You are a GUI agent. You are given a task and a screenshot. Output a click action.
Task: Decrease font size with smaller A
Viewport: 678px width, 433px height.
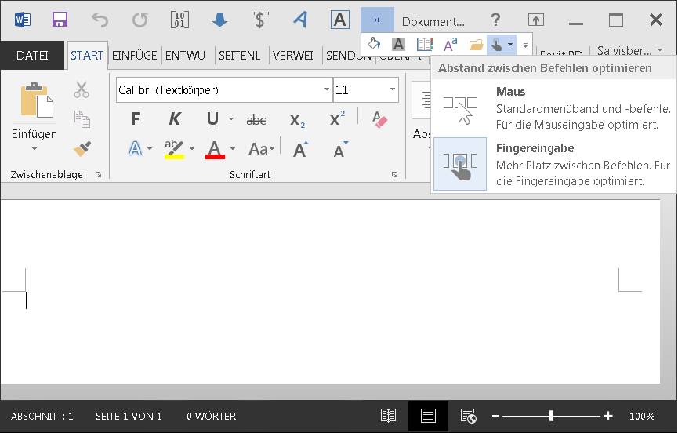[x=341, y=149]
